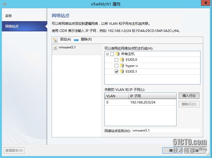Uncheck the ESXI5.1 checkbox
Screen dimensions: 212x158
click(x=116, y=72)
